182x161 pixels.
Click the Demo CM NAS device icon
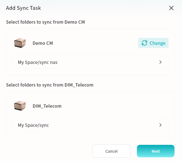coord(20,43)
